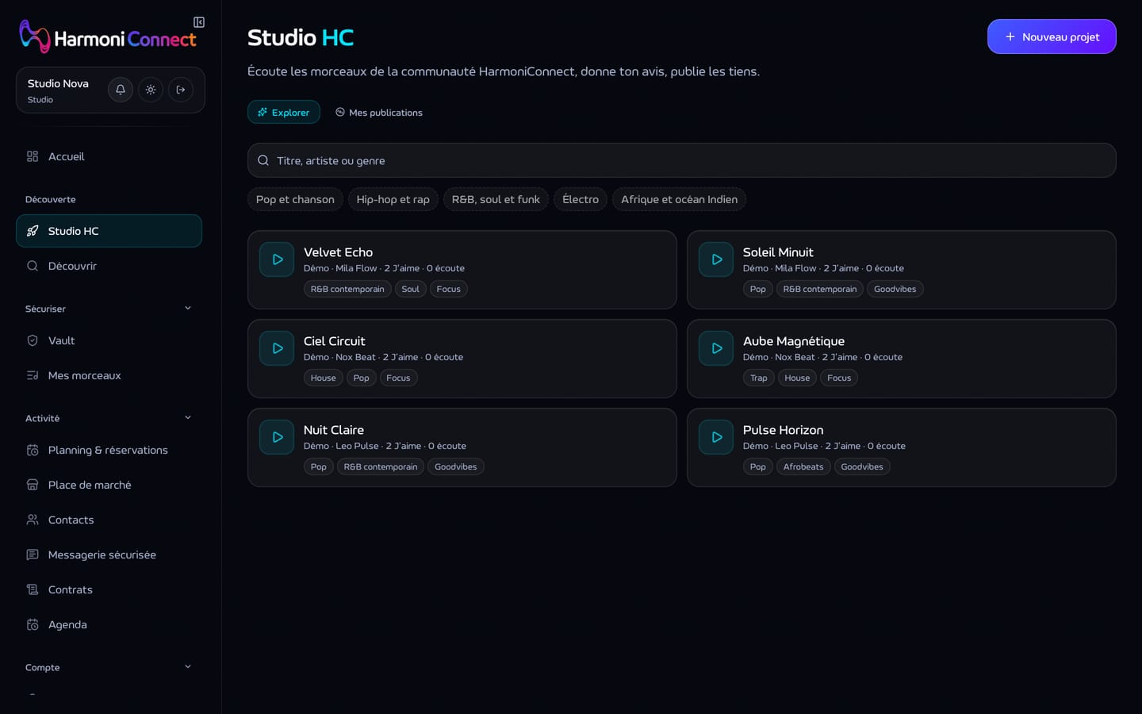Viewport: 1142px width, 714px height.
Task: Filter by R&B, soul et funk
Action: (496, 199)
